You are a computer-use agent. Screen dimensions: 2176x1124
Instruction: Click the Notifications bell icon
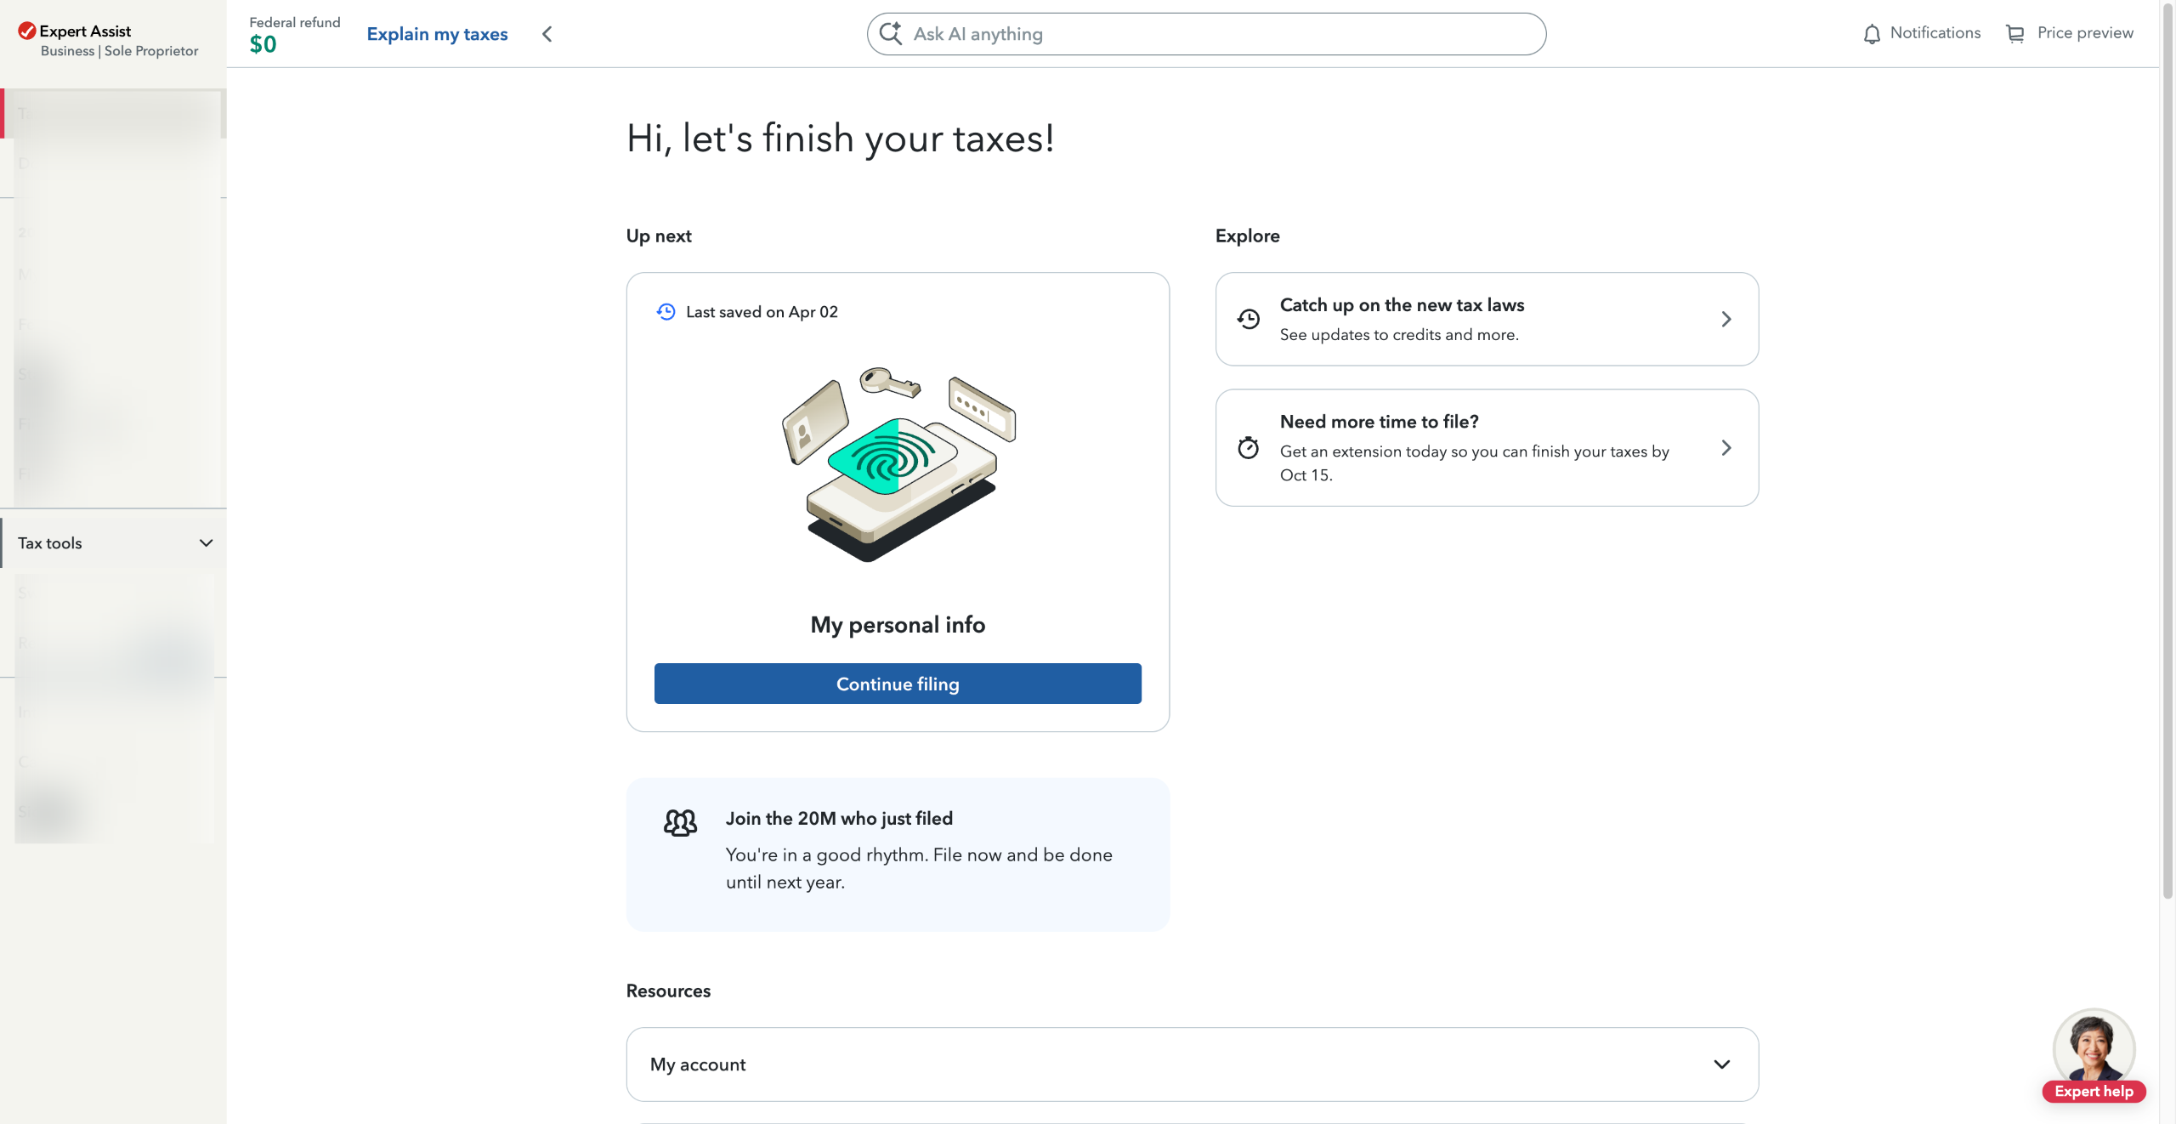coord(1871,34)
